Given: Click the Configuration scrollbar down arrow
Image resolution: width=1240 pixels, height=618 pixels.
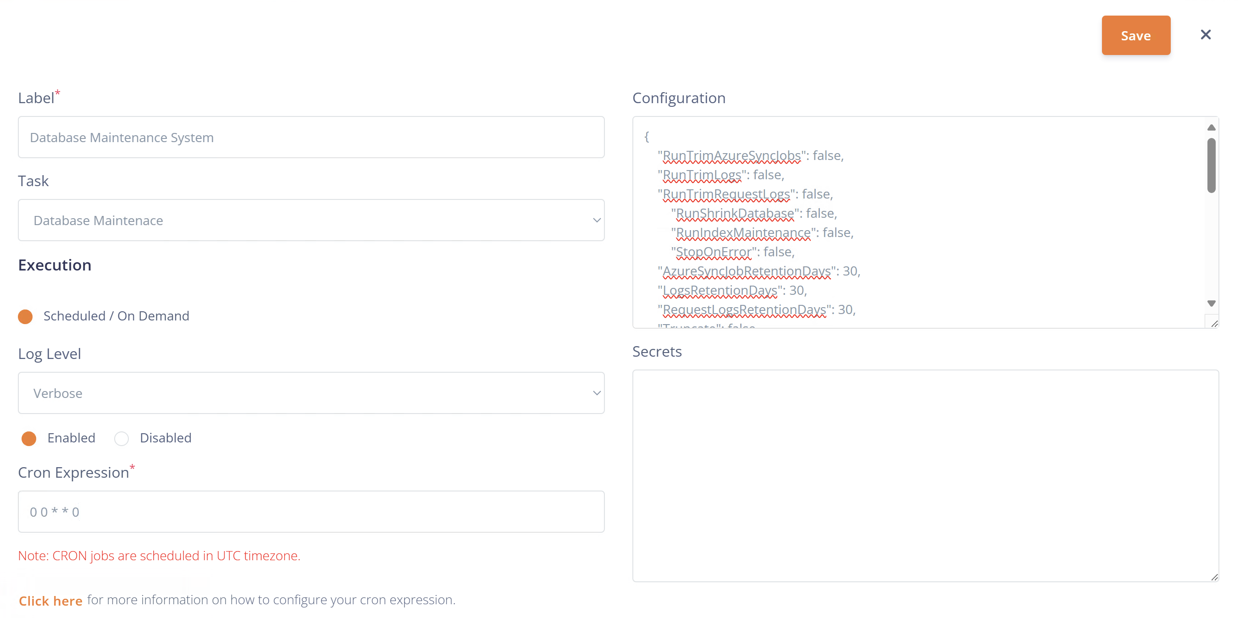Looking at the screenshot, I should click(1211, 303).
